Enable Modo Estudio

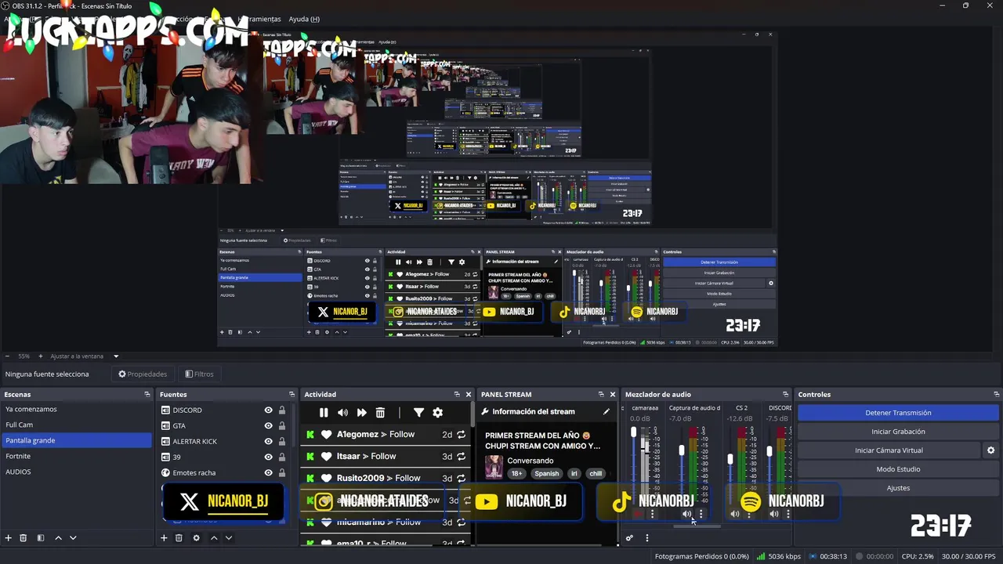coord(898,469)
